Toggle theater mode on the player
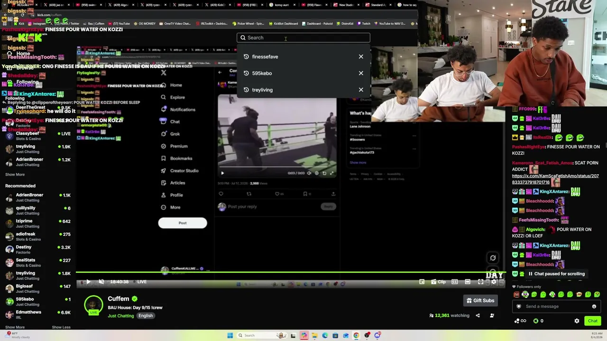This screenshot has height=341, width=607. [468, 282]
